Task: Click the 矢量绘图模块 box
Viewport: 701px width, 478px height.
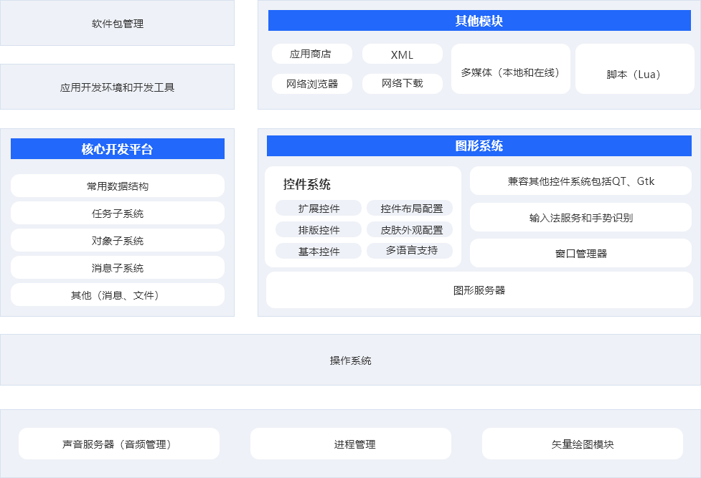Action: click(582, 444)
